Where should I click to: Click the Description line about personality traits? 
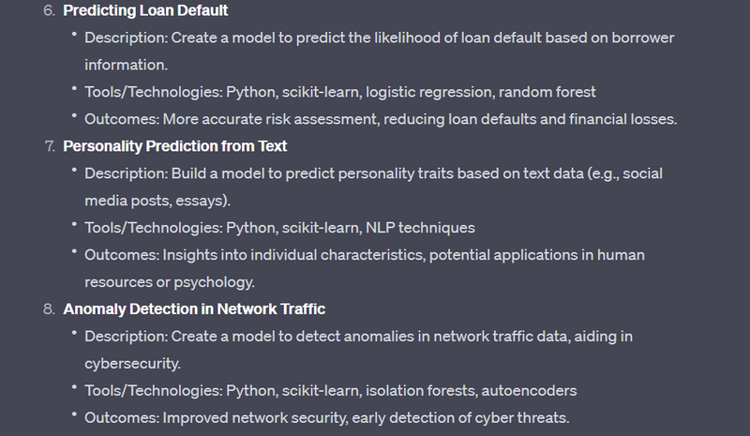[373, 173]
